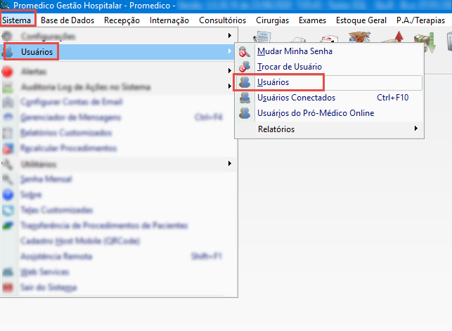The image size is (452, 331).
Task: Open the Internação menu
Action: pyautogui.click(x=169, y=20)
